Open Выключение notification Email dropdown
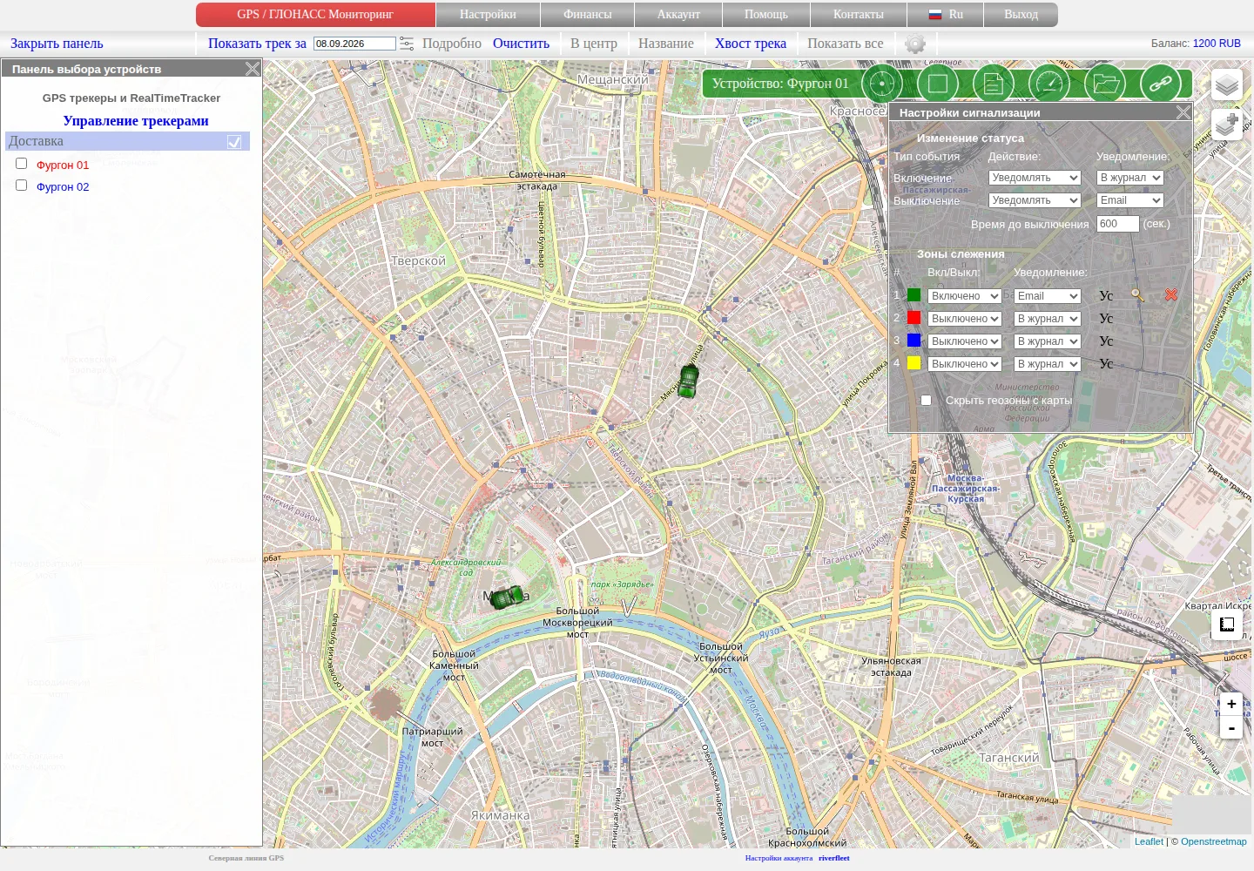Screen dimensions: 1254x871 pyautogui.click(x=1129, y=200)
